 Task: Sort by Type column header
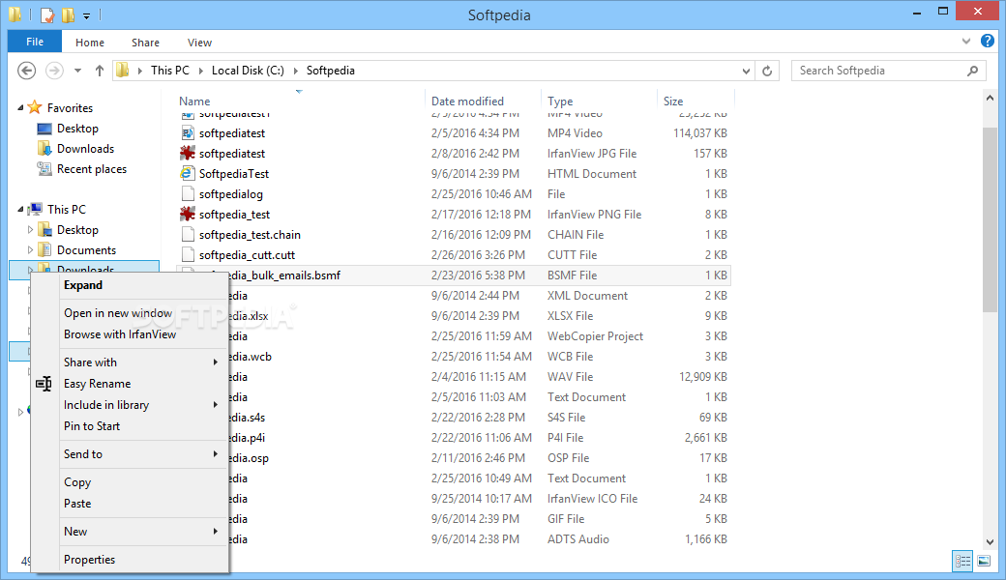tap(560, 101)
